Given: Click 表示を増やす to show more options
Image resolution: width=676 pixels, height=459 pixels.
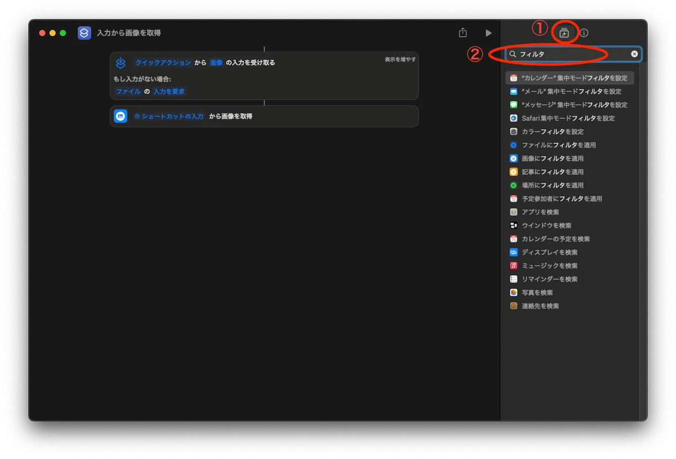Looking at the screenshot, I should pyautogui.click(x=400, y=59).
